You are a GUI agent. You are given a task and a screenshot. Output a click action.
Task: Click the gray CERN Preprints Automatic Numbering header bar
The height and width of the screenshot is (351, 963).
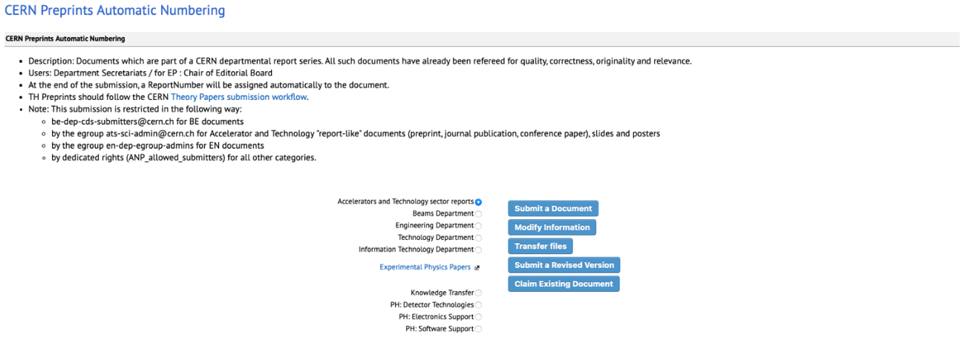tap(481, 39)
